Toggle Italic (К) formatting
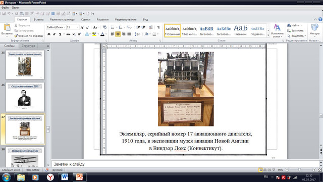 click(55, 34)
